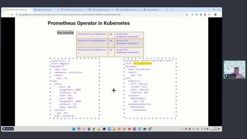This screenshot has height=139, width=247.
Task: Open the Windows Start menu
Action: coord(74,129)
